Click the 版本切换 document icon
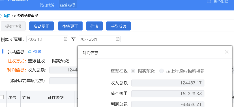 point(209,1)
